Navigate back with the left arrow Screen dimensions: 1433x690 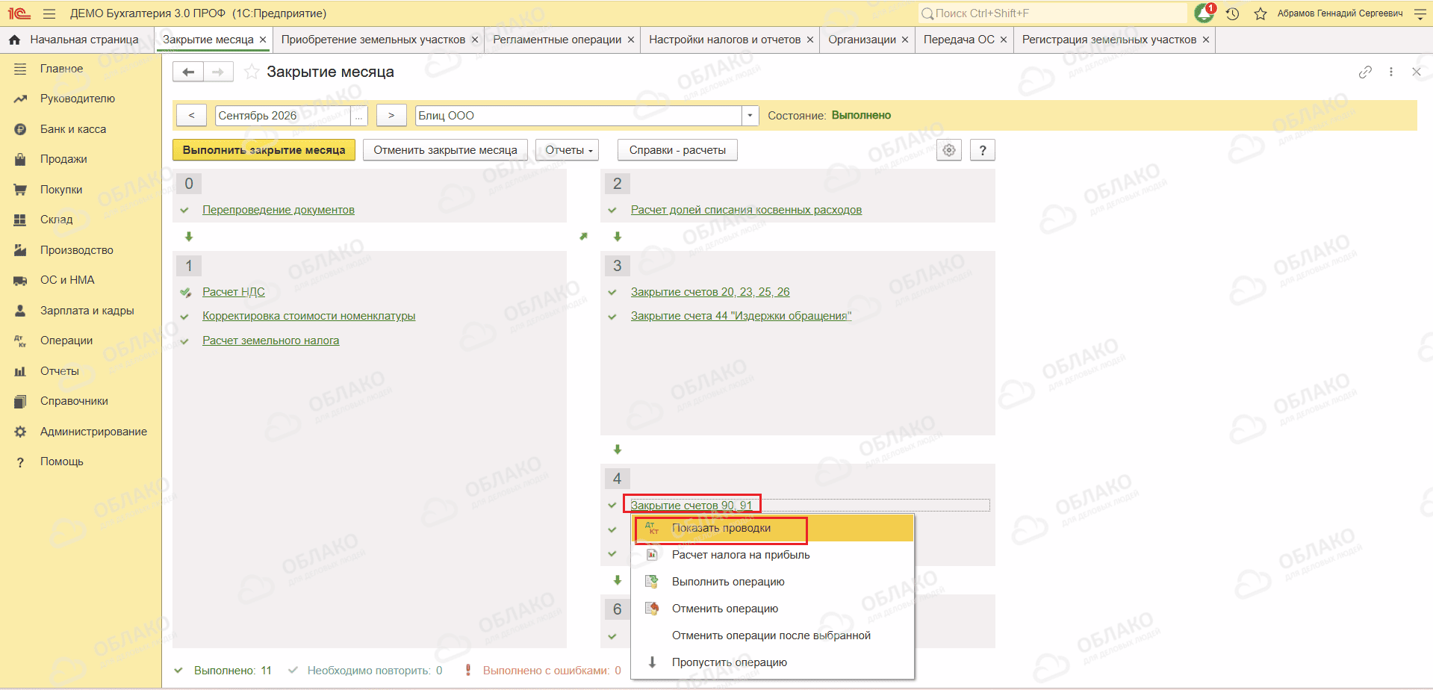pos(188,72)
